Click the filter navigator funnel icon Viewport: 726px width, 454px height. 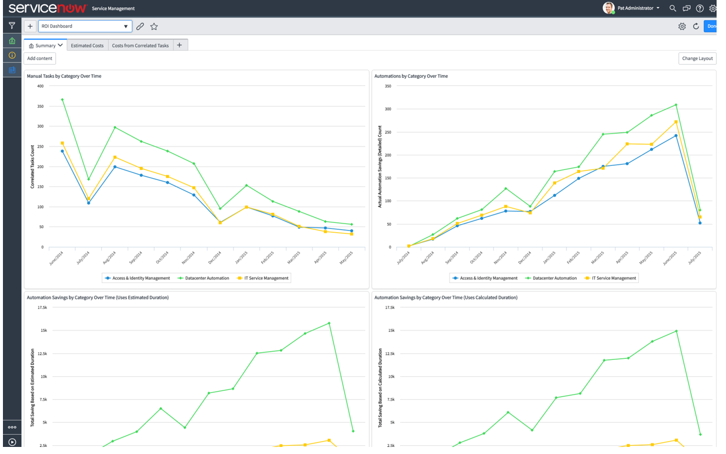coord(12,26)
